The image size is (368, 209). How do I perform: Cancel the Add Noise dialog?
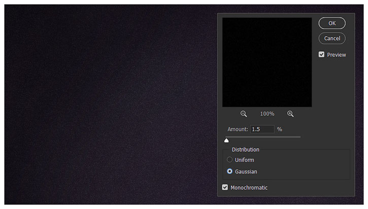click(332, 38)
